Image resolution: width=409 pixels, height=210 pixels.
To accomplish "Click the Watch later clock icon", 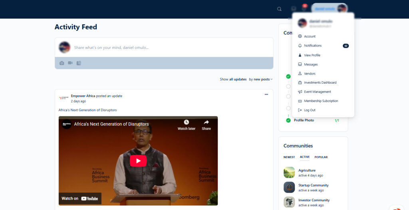I will pyautogui.click(x=186, y=123).
